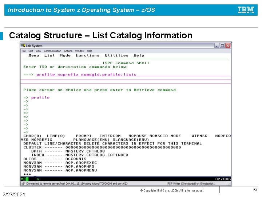Select ISPF Menu action bar item
Image resolution: width=262 pixels, height=197 pixels.
34,55
